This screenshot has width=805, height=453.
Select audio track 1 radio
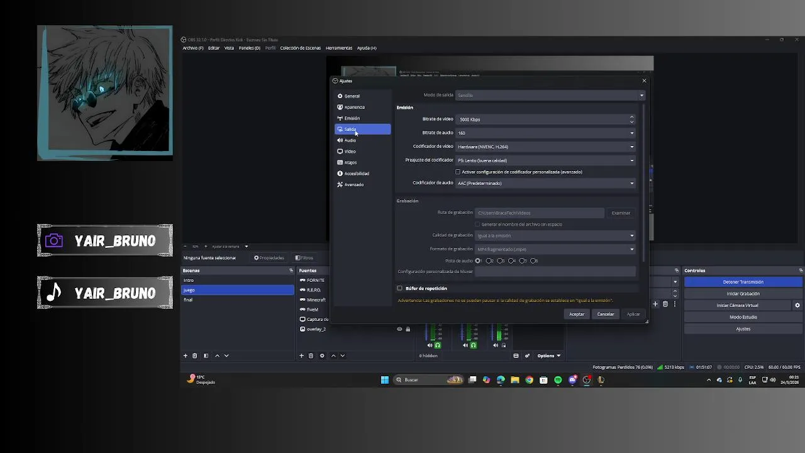(478, 260)
